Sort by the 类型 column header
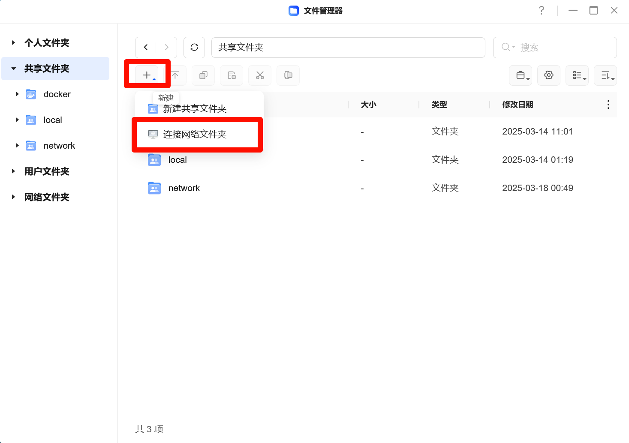The width and height of the screenshot is (629, 443). pyautogui.click(x=439, y=105)
